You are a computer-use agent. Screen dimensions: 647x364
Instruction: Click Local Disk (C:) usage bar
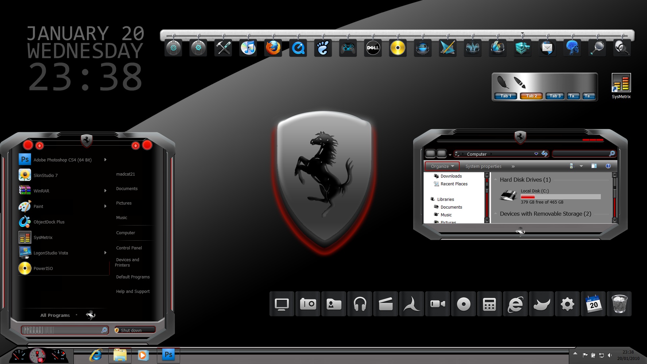coord(561,197)
